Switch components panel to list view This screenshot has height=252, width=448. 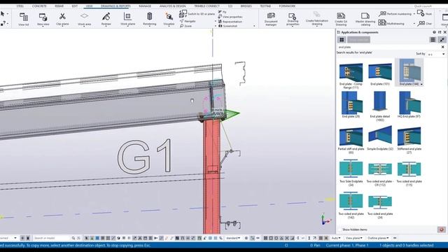433,40
